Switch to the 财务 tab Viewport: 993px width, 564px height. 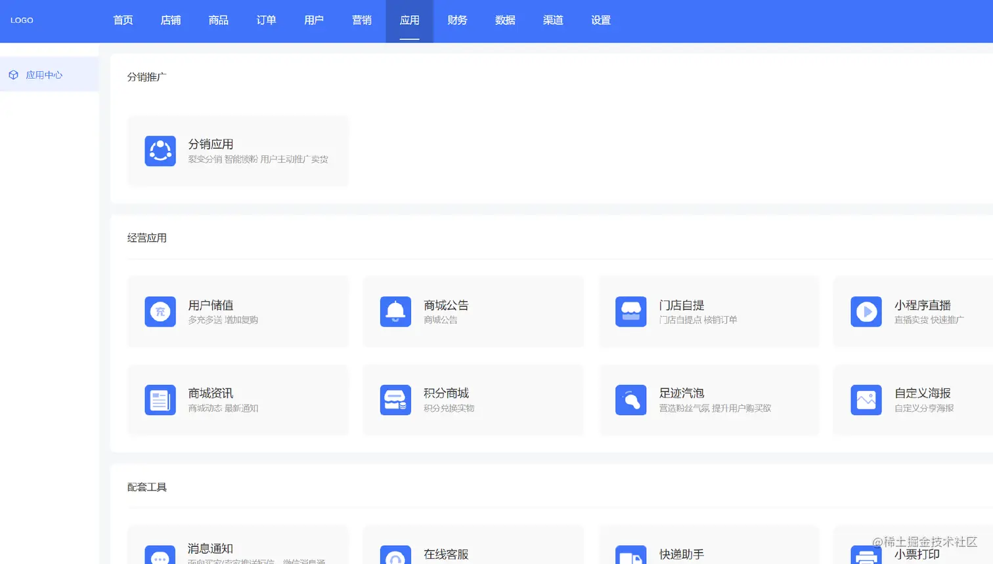457,20
